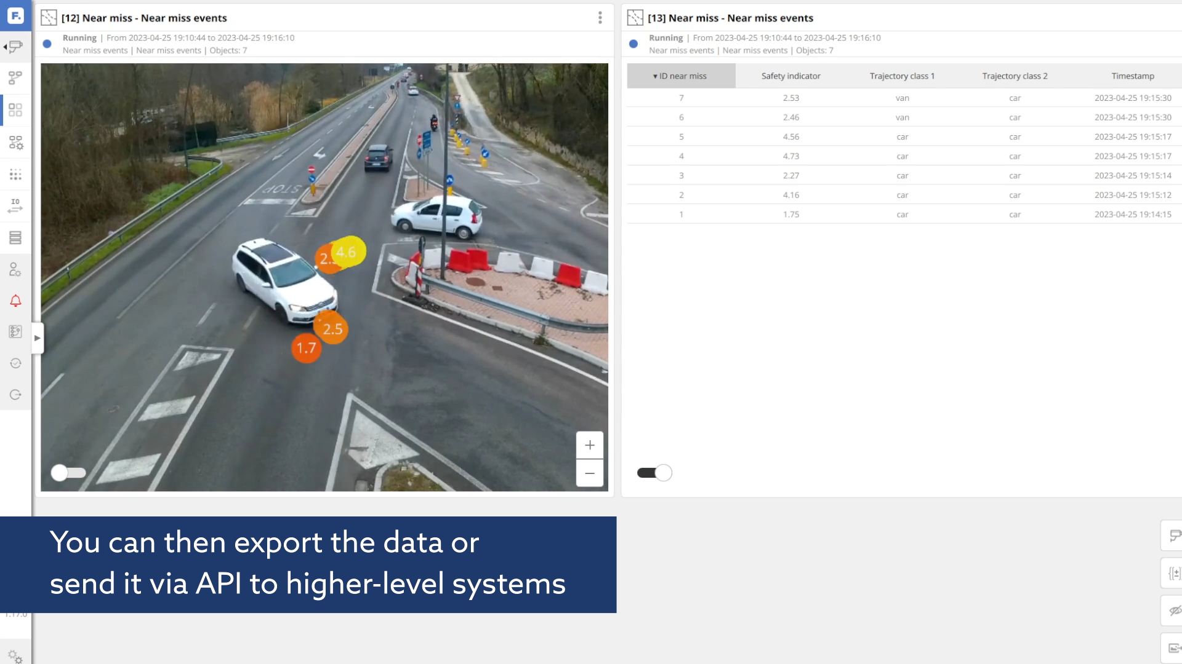This screenshot has width=1182, height=664.
Task: Click the zoom out button on the video view
Action: [x=589, y=473]
